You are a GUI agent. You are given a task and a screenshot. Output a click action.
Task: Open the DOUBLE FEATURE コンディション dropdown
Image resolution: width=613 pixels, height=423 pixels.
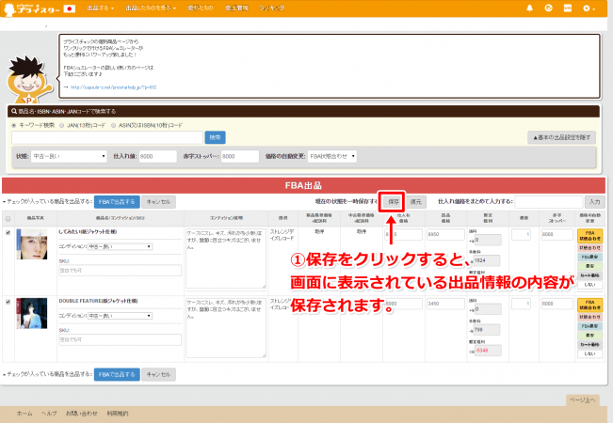[x=120, y=316]
